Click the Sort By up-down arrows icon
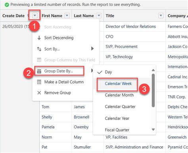The width and height of the screenshot is (188, 153). coord(39,49)
